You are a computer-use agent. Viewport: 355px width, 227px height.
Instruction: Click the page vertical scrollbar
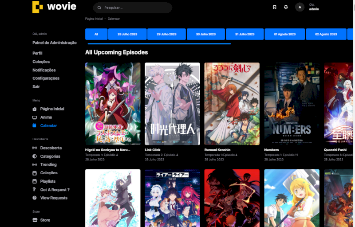[x=354, y=113]
